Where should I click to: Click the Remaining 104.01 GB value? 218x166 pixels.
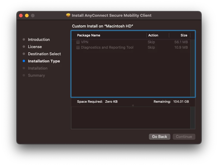181,102
